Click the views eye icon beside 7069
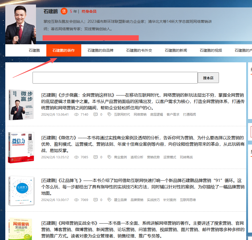 point(76,200)
